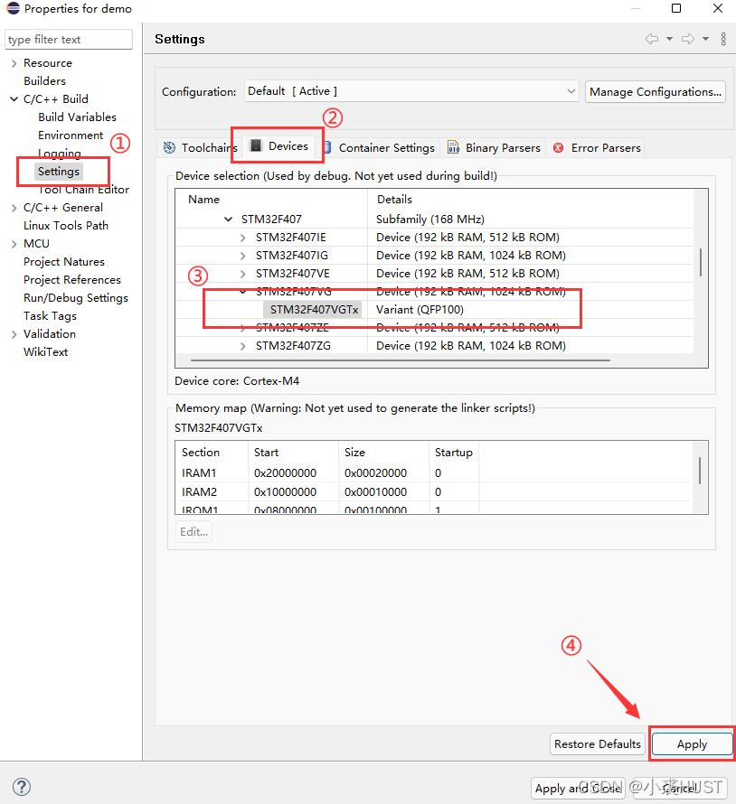The height and width of the screenshot is (804, 736).
Task: Select Task Tags item
Action: [50, 316]
